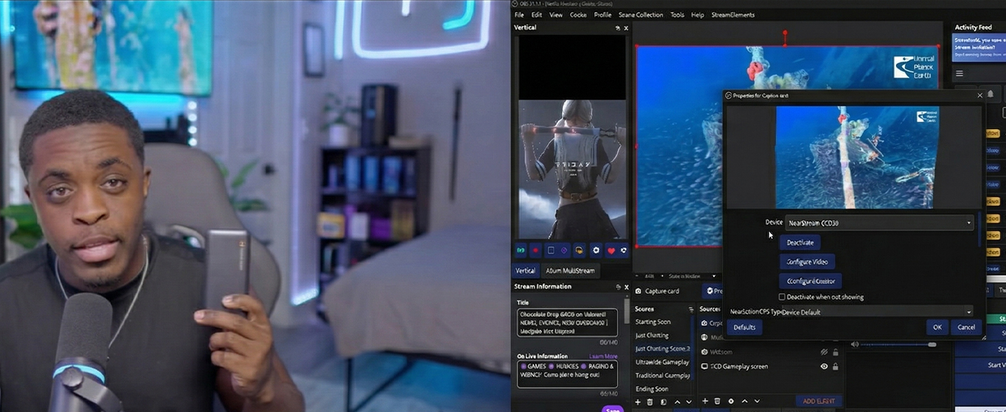Pop out the Vertical dock
This screenshot has width=1006, height=412.
point(618,28)
